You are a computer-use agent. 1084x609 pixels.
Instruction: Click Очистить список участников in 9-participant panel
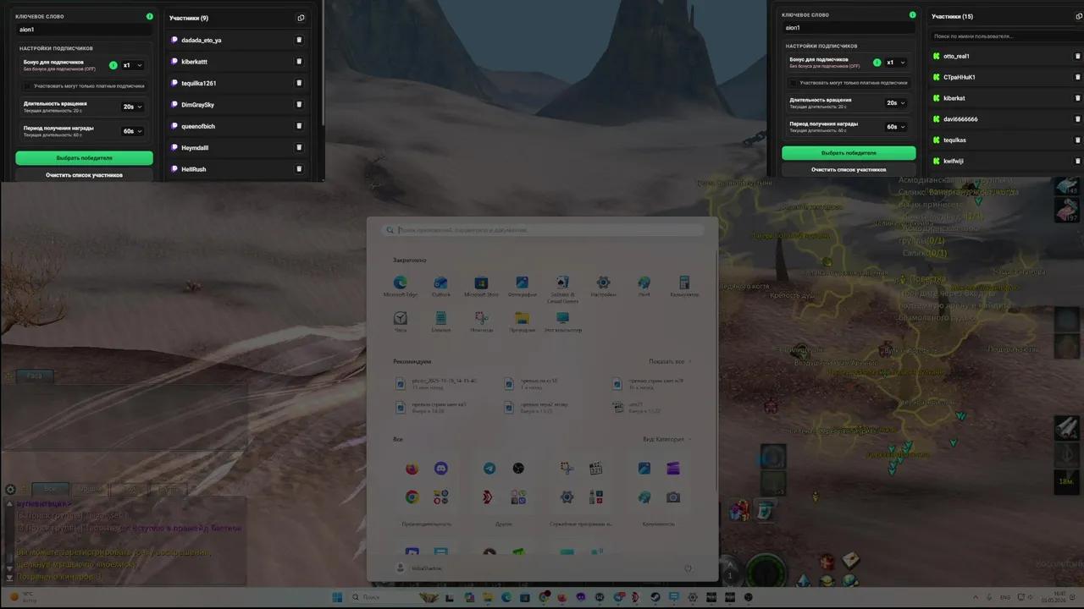point(84,175)
